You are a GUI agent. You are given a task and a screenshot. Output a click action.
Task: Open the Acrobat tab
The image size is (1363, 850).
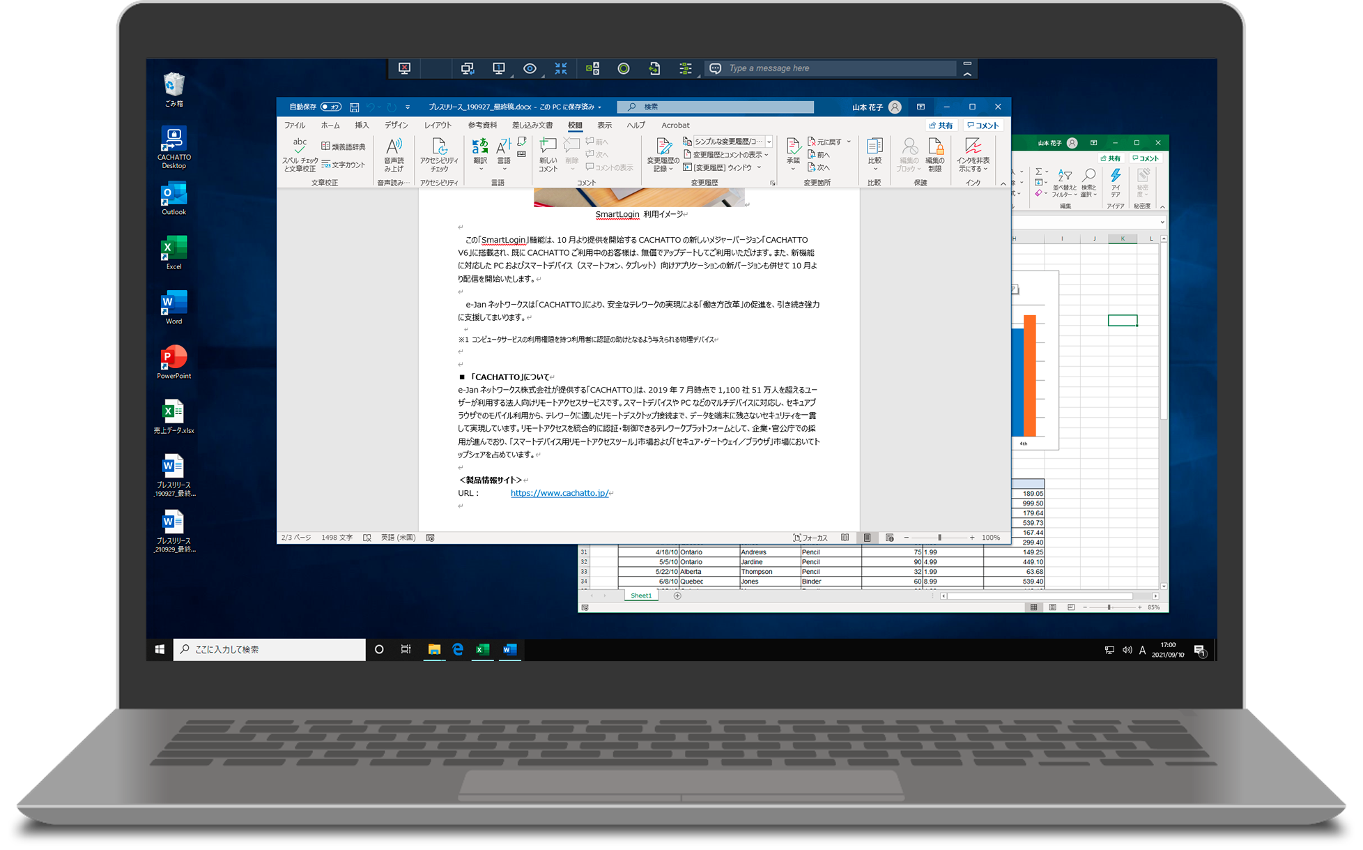675,126
